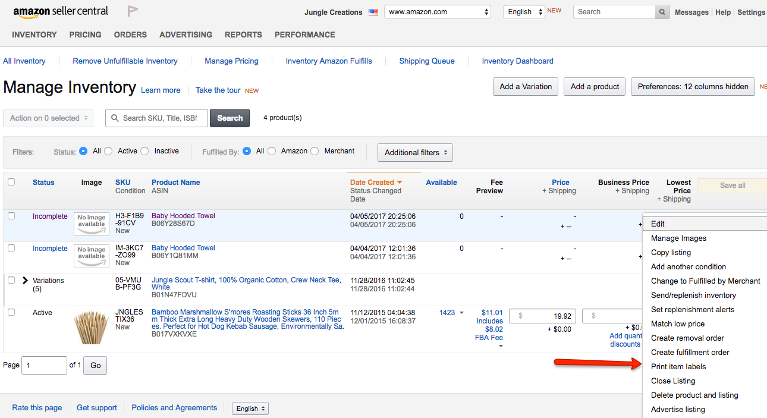The height and width of the screenshot is (418, 767).
Task: Check the Bamboo Marshmallow Sticks row checkbox
Action: point(11,312)
